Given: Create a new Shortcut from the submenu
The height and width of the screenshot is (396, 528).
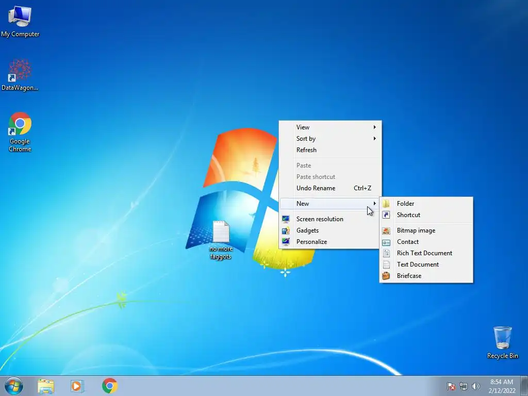Looking at the screenshot, I should click(426, 215).
